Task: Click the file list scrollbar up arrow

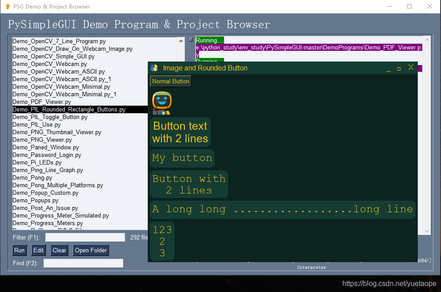Action: pos(181,41)
